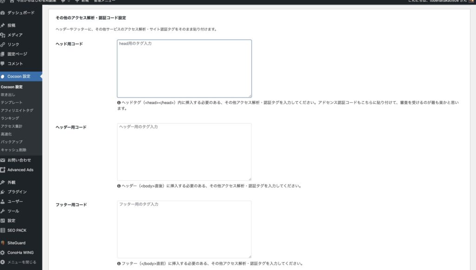Open the ダッシュボード menu icon
Viewport: 476px width, 270px height.
(2, 13)
